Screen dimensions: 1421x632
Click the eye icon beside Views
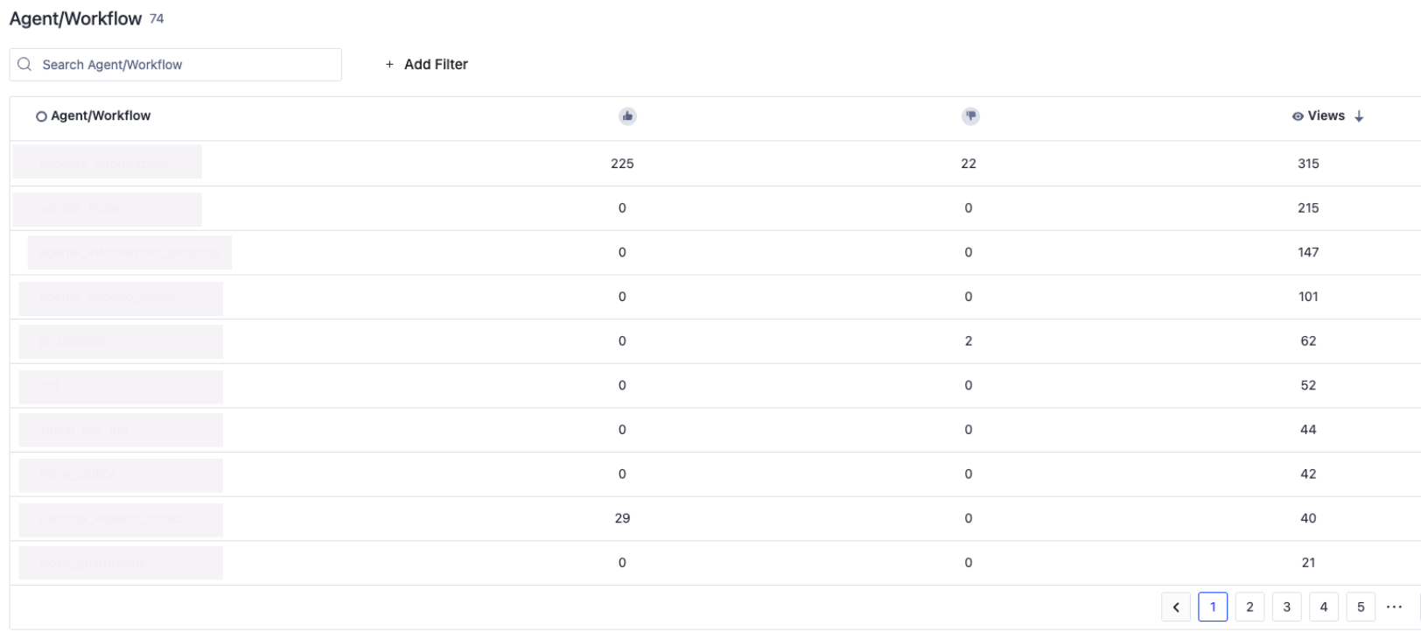point(1298,116)
